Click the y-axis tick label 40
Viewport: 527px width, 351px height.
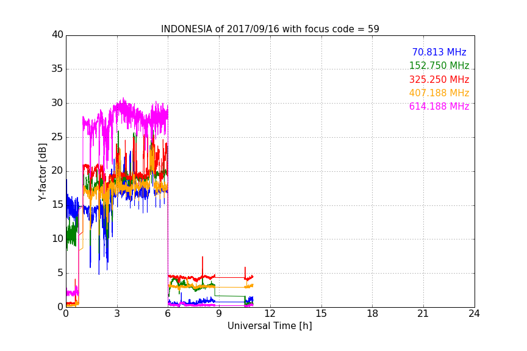(57, 35)
